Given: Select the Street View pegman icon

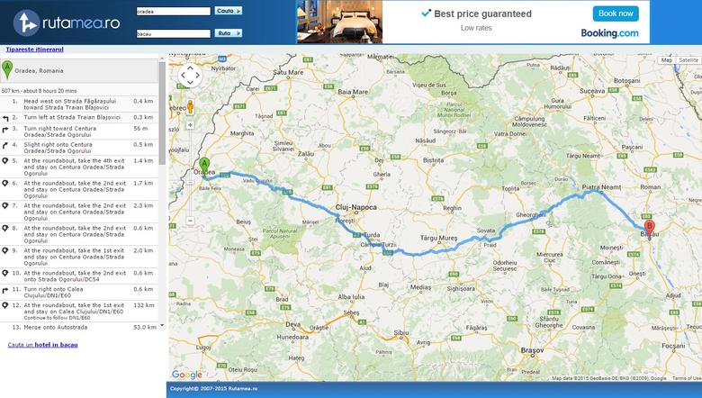Looking at the screenshot, I should pyautogui.click(x=190, y=107).
